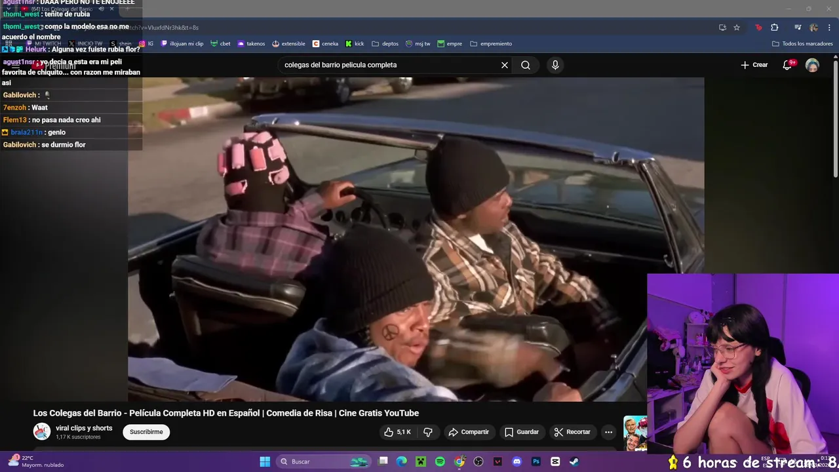
Task: Click the Suscribirme button
Action: (146, 432)
